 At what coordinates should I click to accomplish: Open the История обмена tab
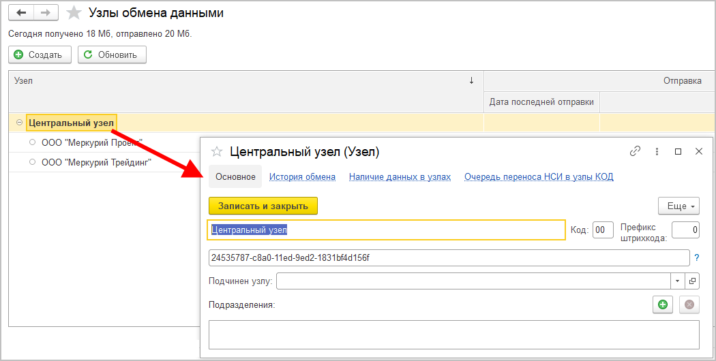302,176
